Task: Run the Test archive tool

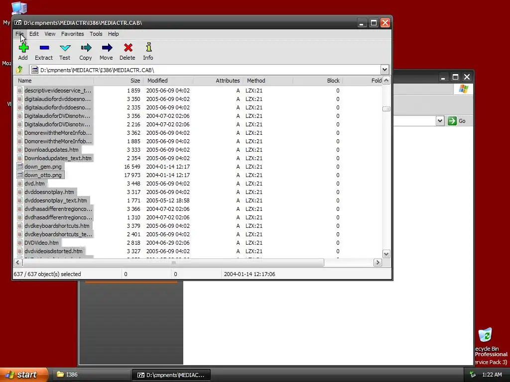Action: [x=65, y=48]
